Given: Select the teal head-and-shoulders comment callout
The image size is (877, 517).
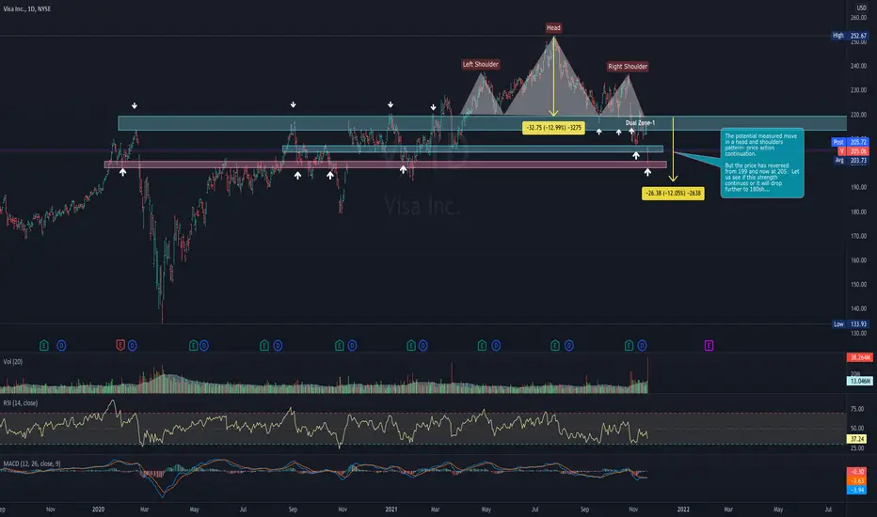Looking at the screenshot, I should pyautogui.click(x=762, y=163).
